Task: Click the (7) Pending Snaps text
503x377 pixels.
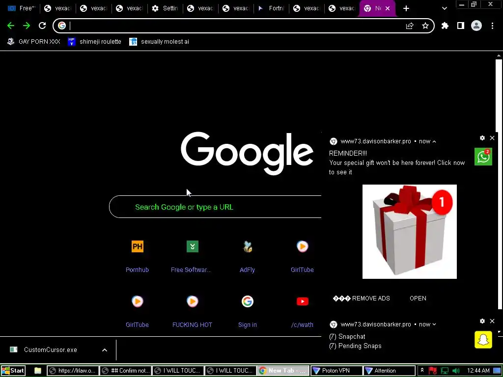Action: coord(355,346)
